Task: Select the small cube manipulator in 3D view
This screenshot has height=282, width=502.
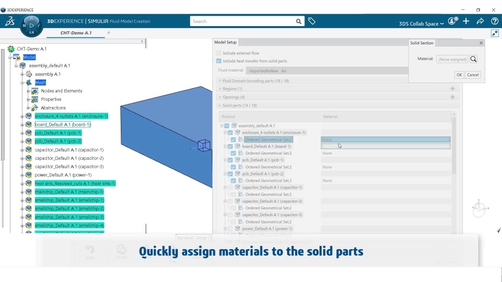Action: click(204, 146)
